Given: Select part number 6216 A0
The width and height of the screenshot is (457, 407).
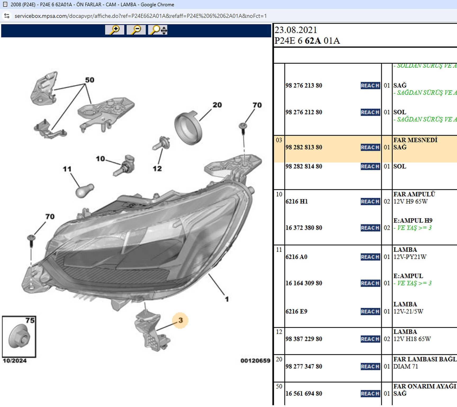Looking at the screenshot, I should 296,257.
